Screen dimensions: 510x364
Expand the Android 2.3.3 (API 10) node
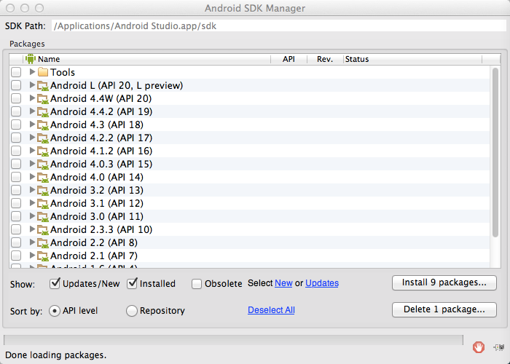point(32,229)
